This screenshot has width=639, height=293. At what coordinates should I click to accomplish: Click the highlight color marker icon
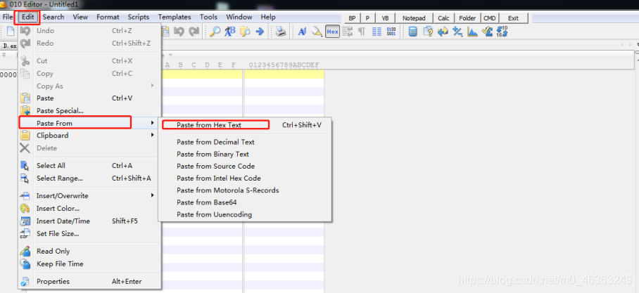317,32
